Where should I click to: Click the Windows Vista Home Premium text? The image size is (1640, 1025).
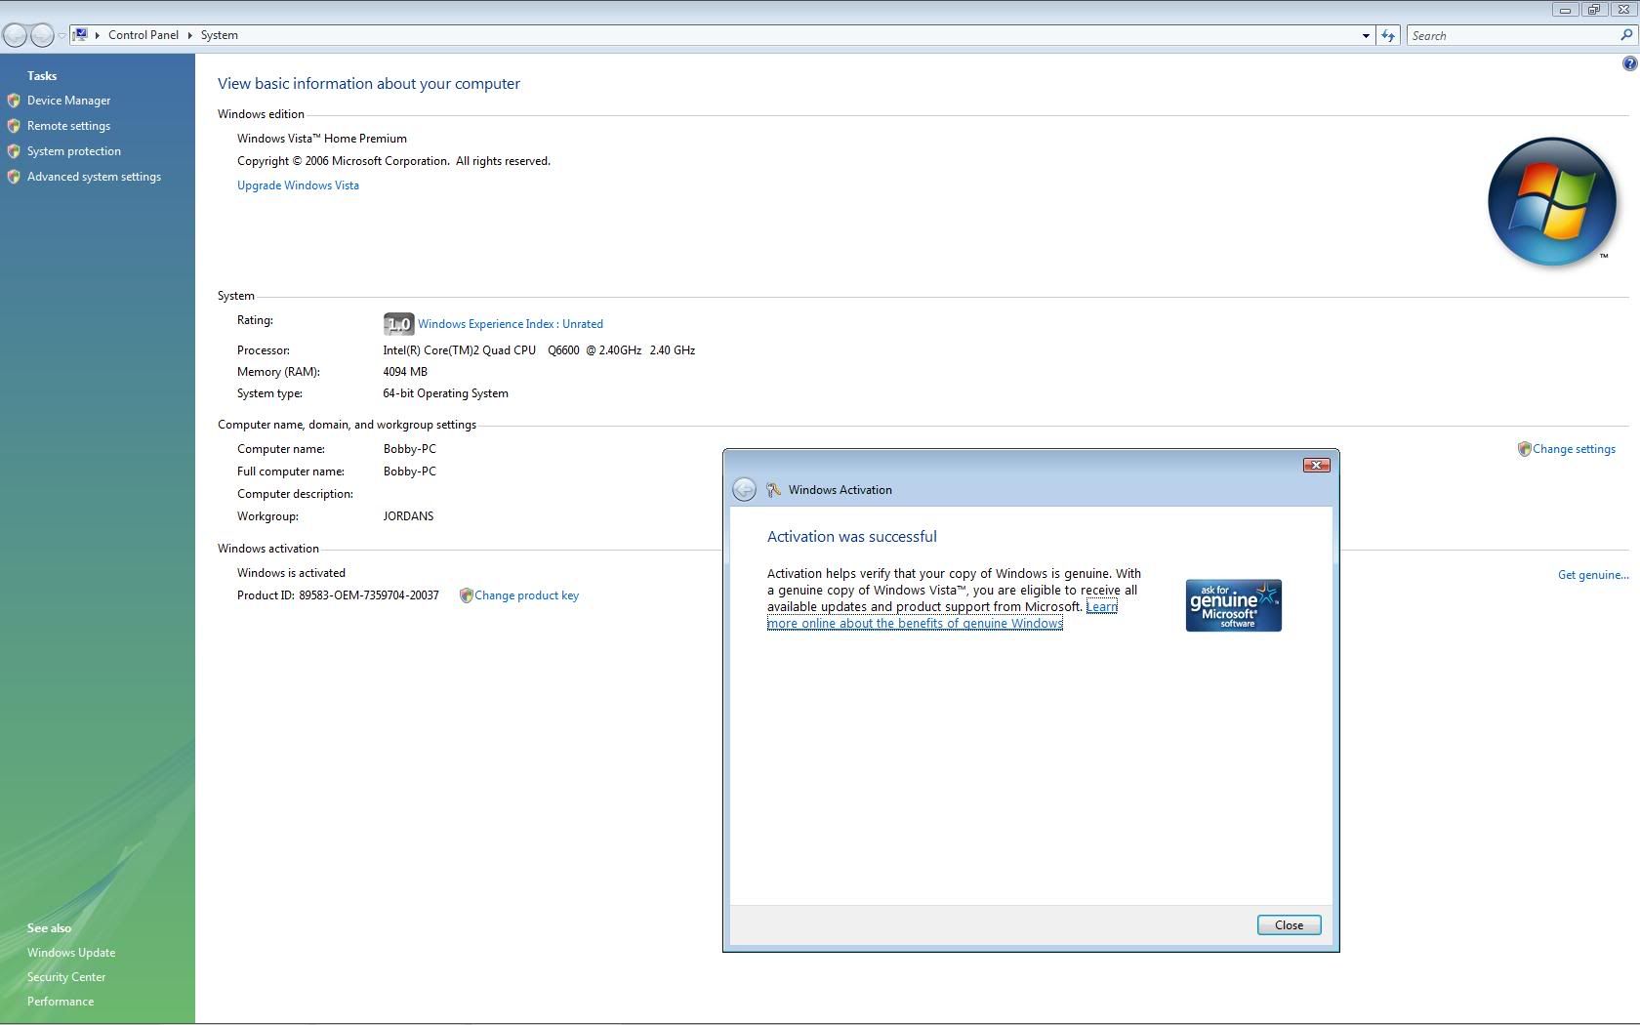tap(322, 139)
